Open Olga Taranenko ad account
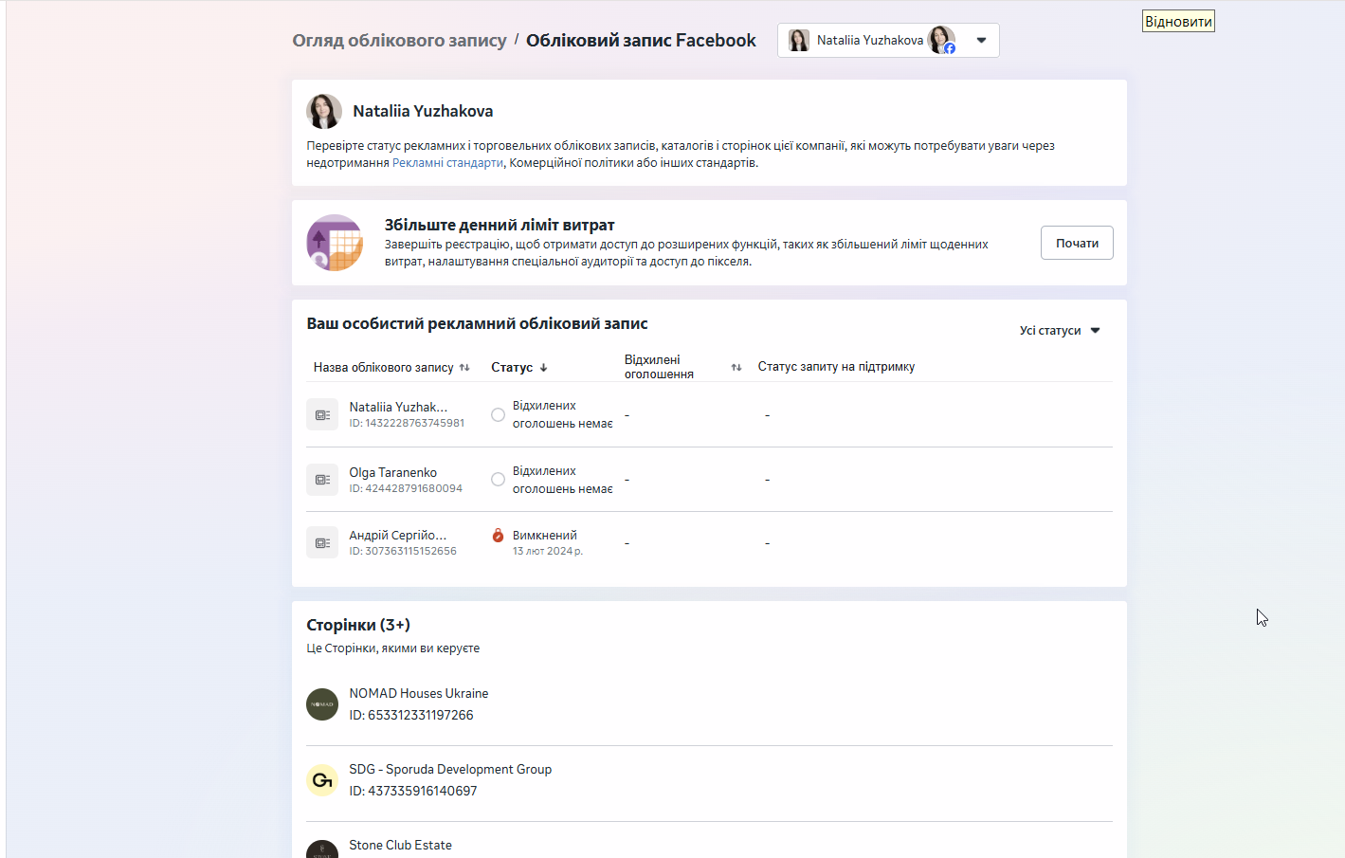This screenshot has height=858, width=1345. (x=392, y=472)
